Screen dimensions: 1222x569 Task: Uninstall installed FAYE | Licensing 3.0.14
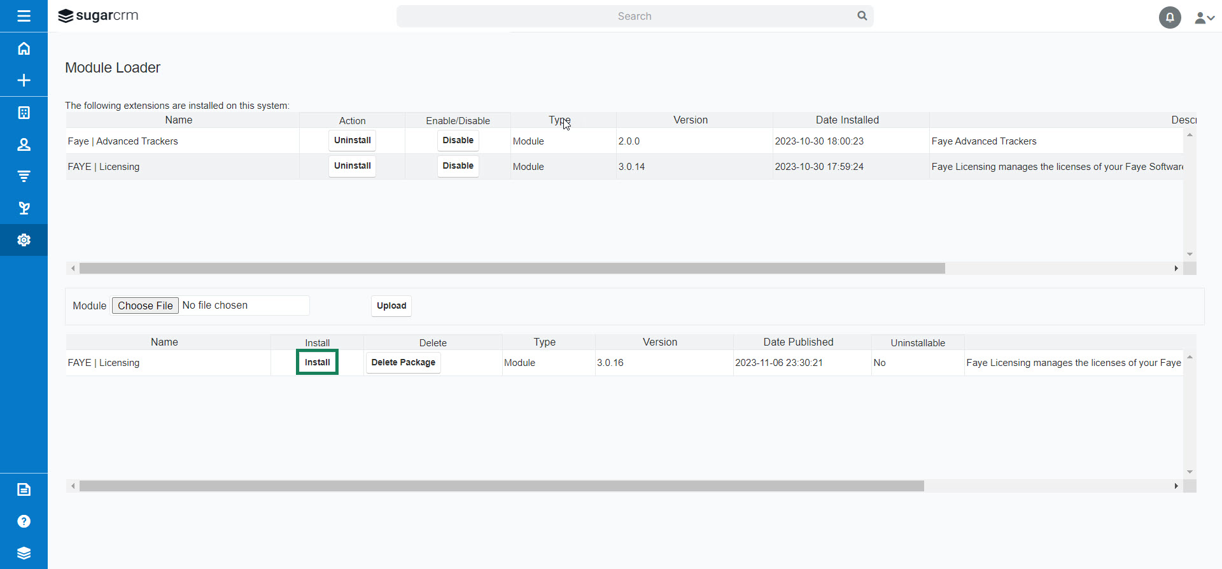coord(352,166)
